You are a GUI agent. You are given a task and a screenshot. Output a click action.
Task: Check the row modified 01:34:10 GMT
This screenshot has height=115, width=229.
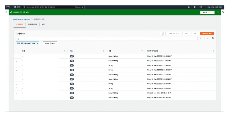point(16,61)
